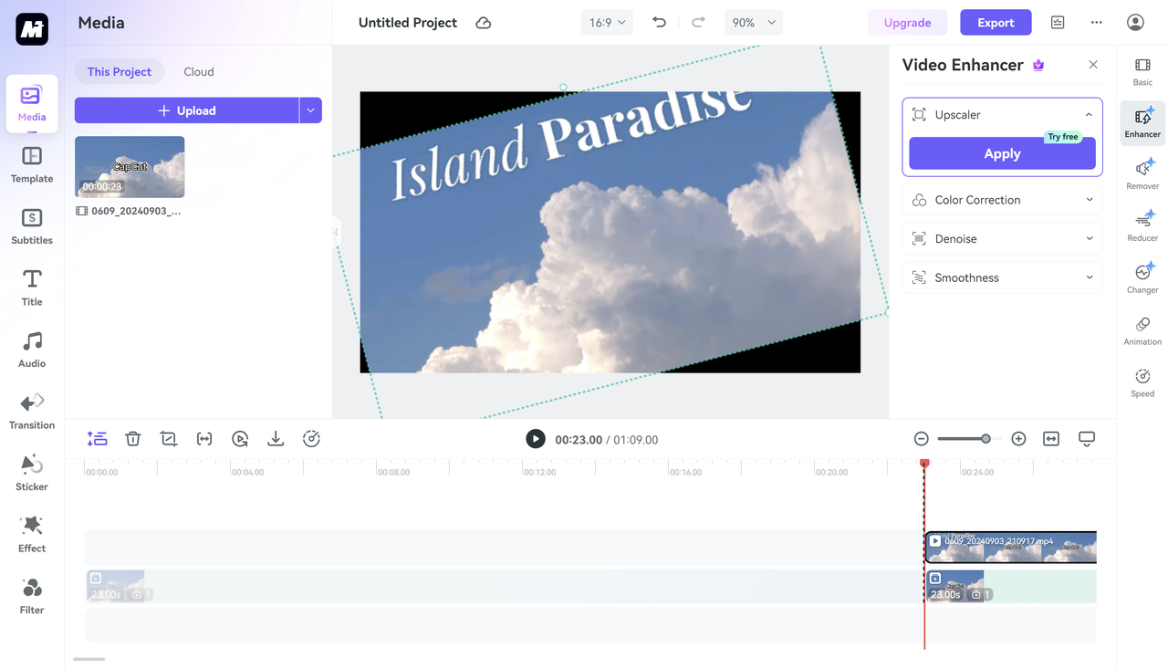Click the Apply button under Upscaler
1168x669 pixels.
[1001, 153]
